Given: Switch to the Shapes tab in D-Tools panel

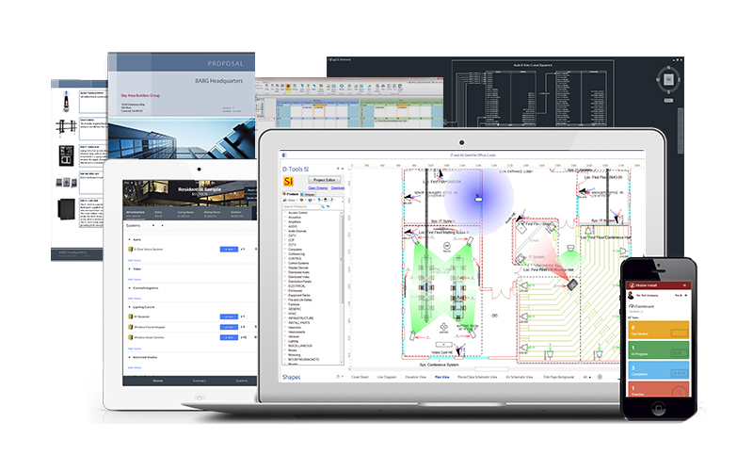Looking at the screenshot, I should [309, 194].
